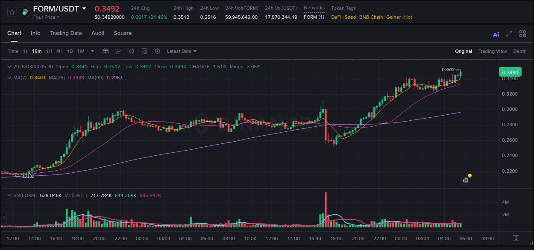Open the chart layout widget icon

(x=522, y=33)
